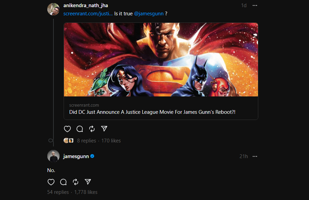Click jamesgunn's profile avatar
Image resolution: width=309 pixels, height=200 pixels.
pyautogui.click(x=53, y=156)
